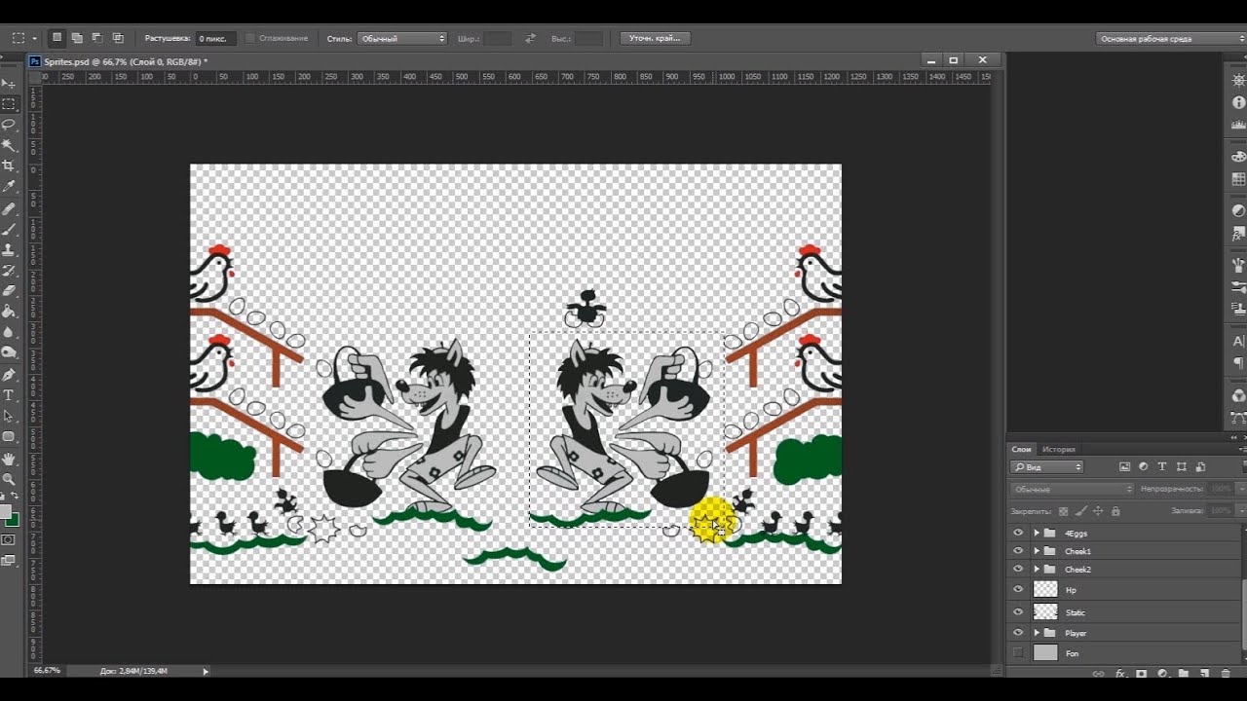Expand the Player layer group
This screenshot has width=1247, height=701.
click(x=1037, y=633)
